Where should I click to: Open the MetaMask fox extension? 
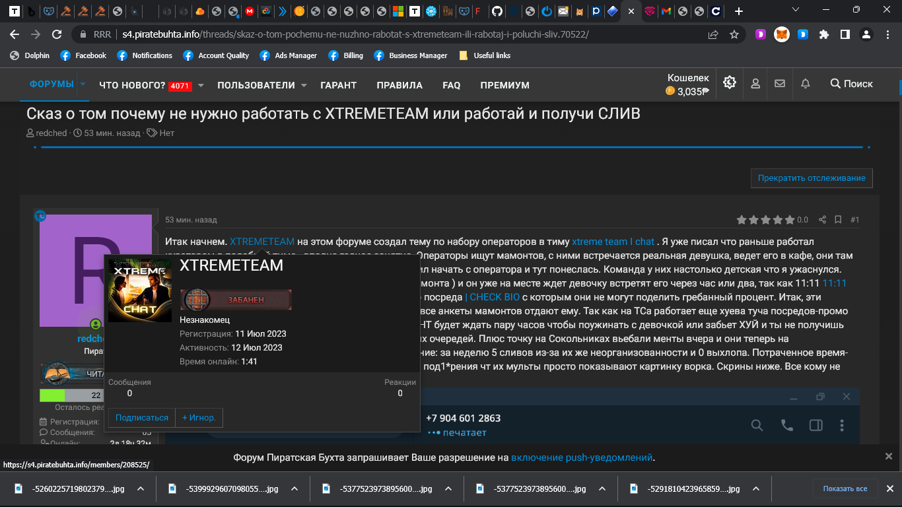coord(781,34)
